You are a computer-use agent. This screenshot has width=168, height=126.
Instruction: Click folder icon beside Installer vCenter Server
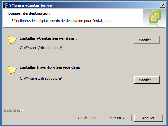(x=12, y=40)
